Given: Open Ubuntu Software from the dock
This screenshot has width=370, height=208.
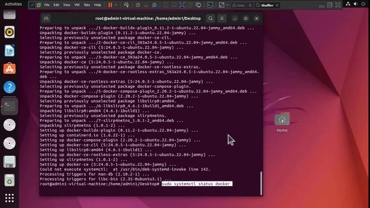Looking at the screenshot, I should (x=9, y=69).
